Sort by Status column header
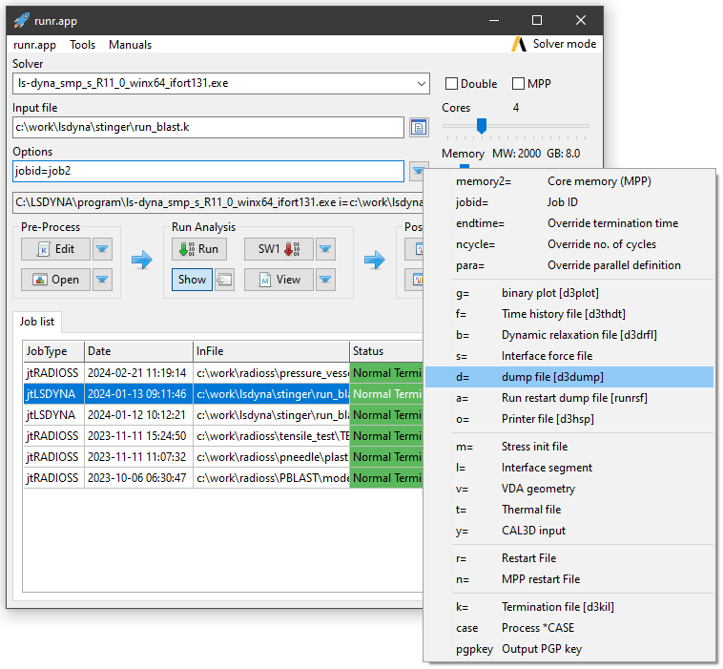Image resolution: width=723 pixels, height=669 pixels. (386, 351)
